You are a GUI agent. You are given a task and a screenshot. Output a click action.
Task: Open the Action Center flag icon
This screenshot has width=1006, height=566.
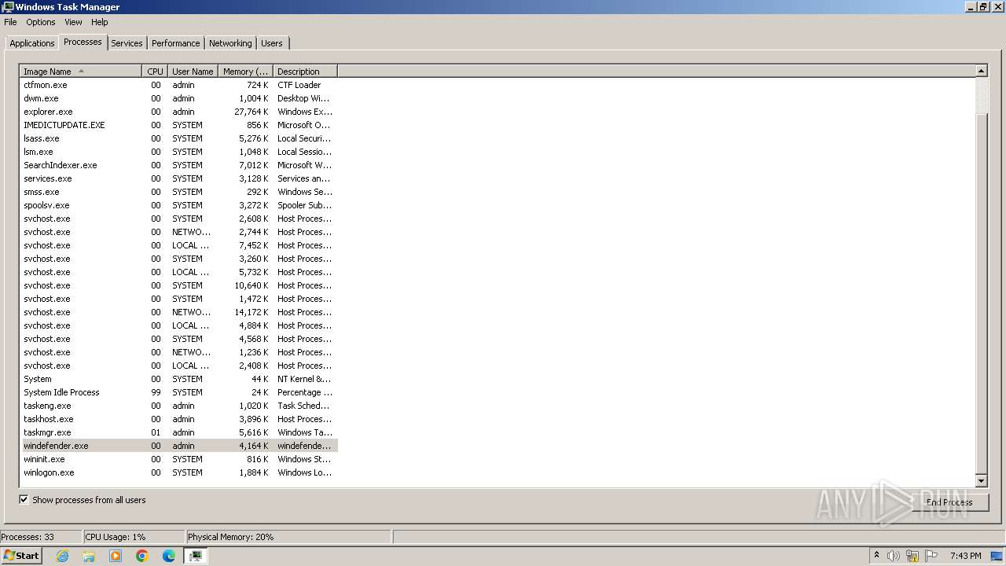point(931,556)
